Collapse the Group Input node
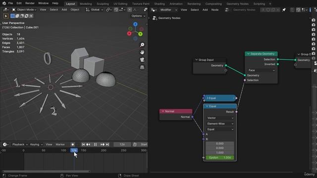Screen dimensions: 317x178 point(196,60)
